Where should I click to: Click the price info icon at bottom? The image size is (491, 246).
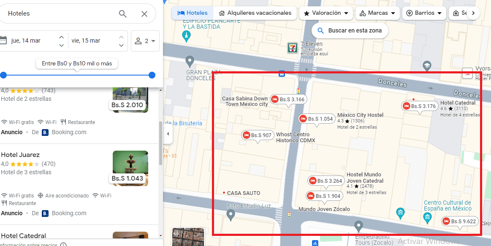pos(63,244)
